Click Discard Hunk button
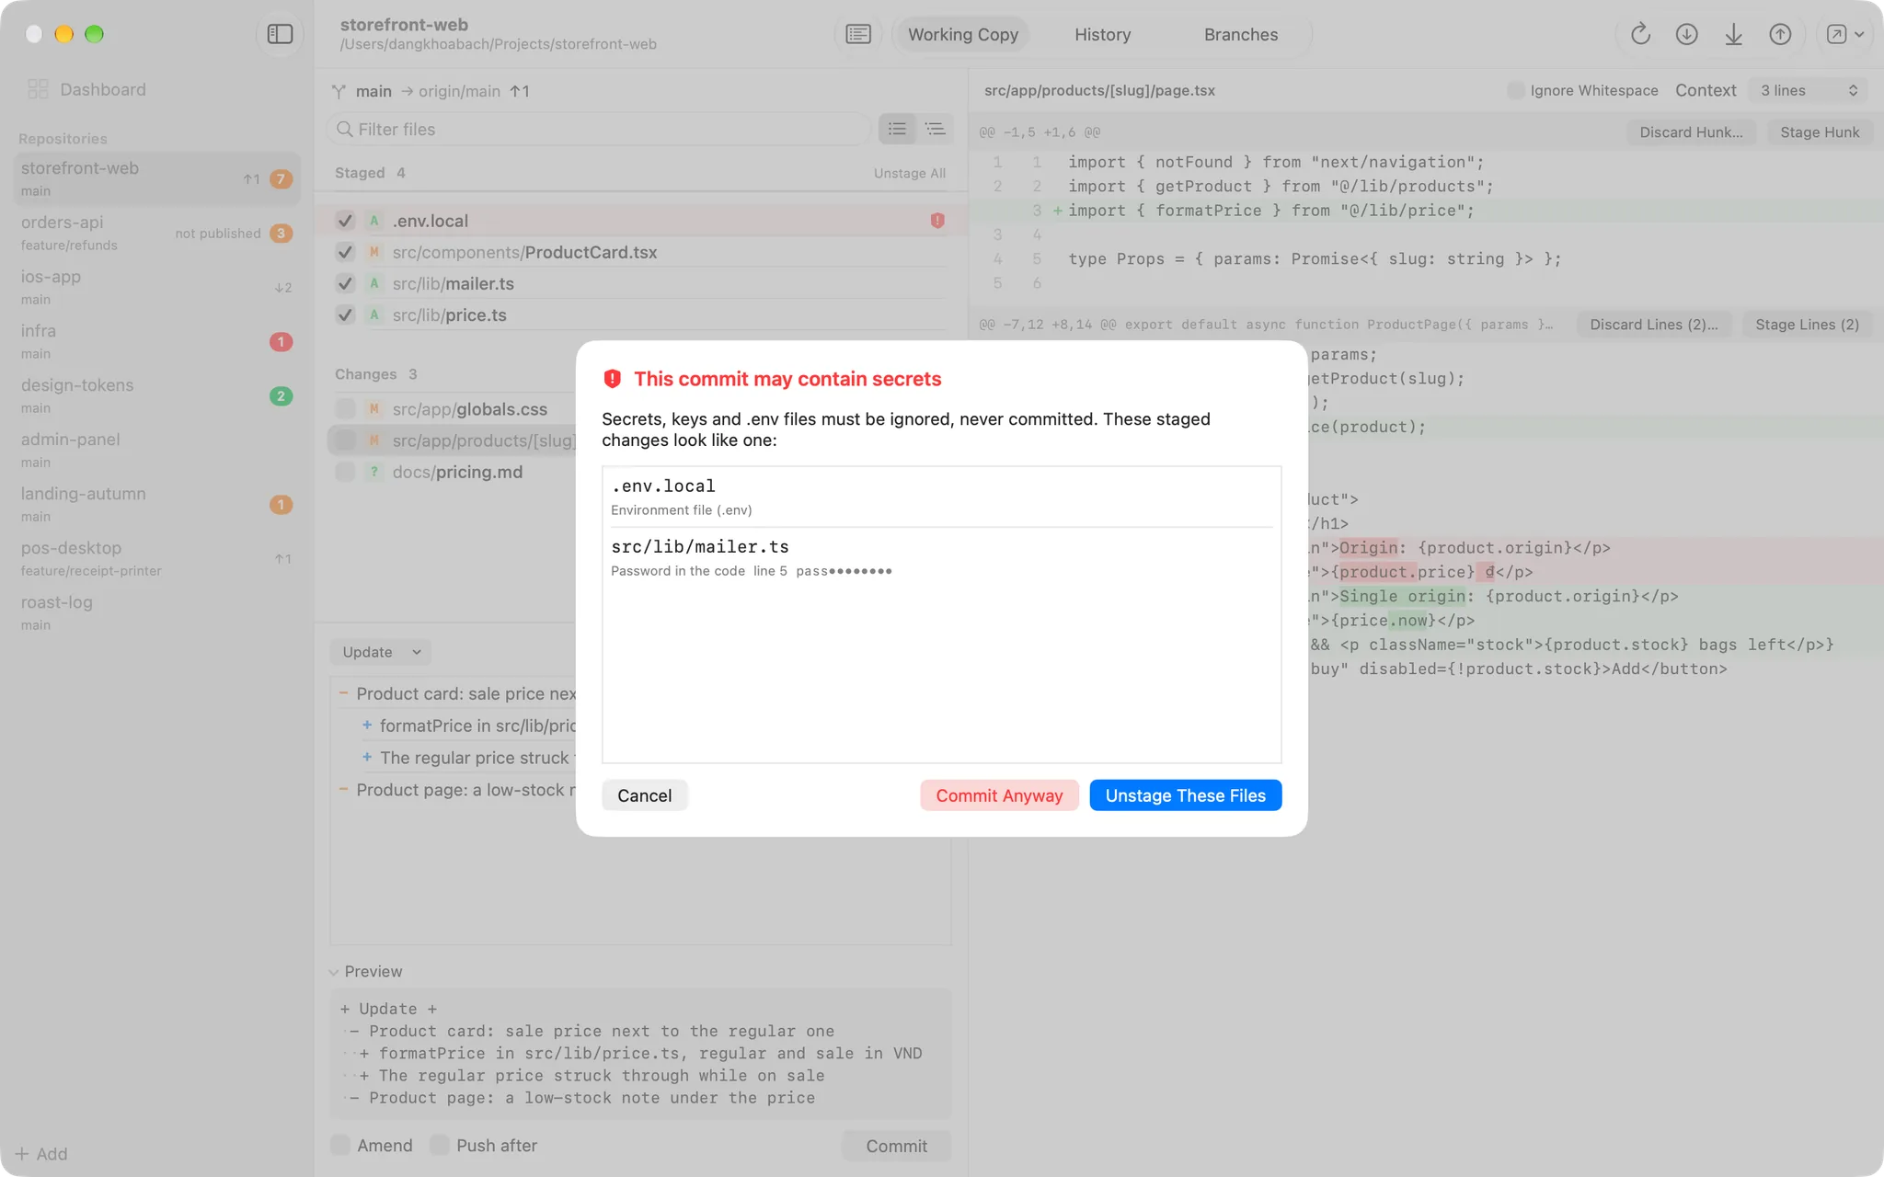1884x1177 pixels. click(x=1691, y=131)
